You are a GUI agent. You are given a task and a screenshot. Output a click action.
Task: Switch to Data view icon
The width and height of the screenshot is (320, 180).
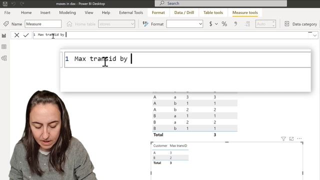click(x=4, y=47)
